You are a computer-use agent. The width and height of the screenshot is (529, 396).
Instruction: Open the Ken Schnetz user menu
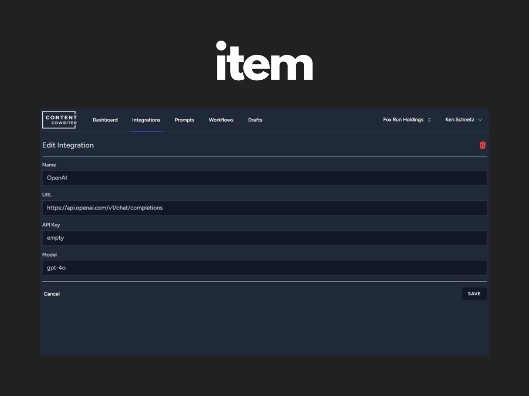coord(463,119)
